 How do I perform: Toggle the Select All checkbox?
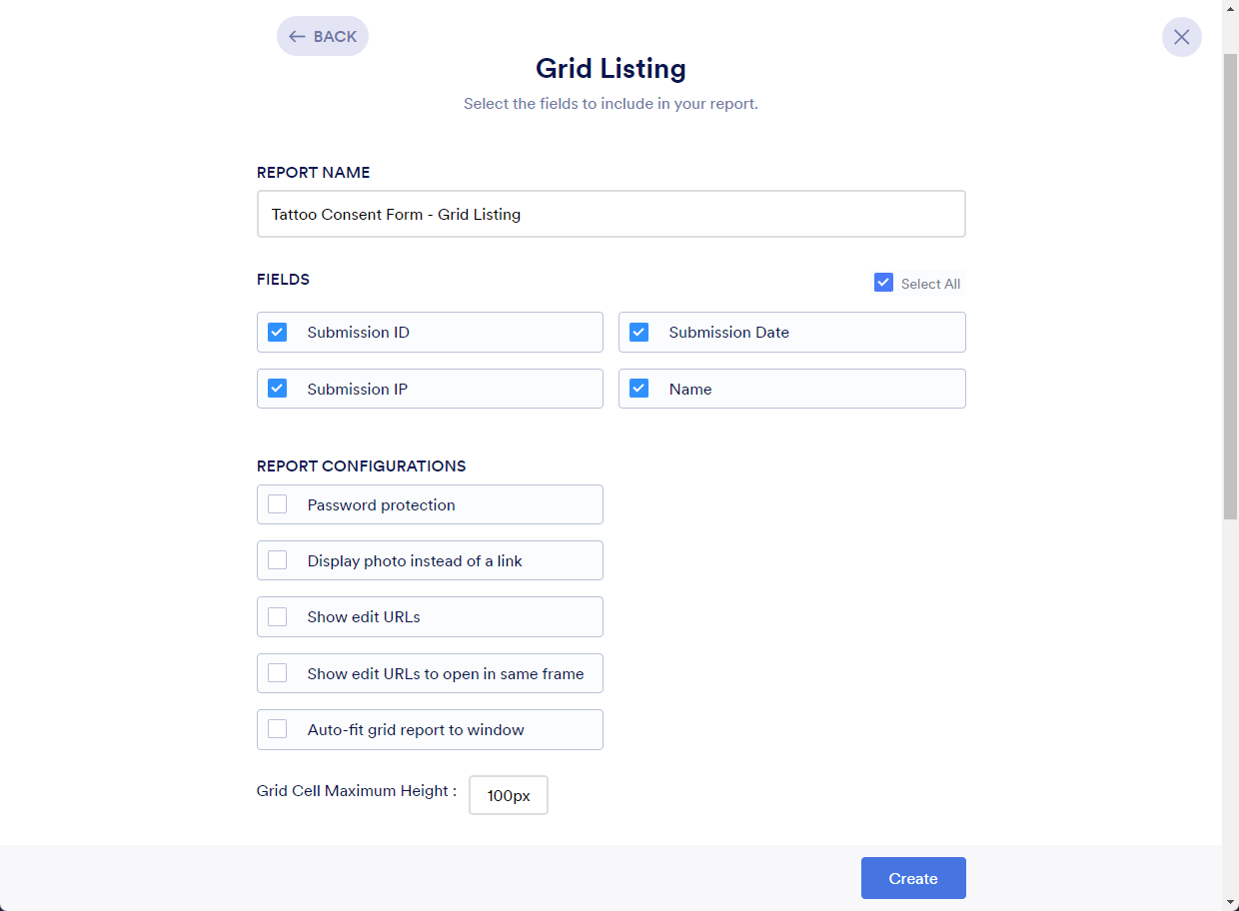[x=883, y=283]
